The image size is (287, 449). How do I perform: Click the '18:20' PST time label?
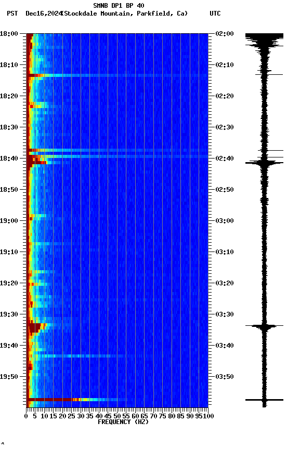coord(9,96)
